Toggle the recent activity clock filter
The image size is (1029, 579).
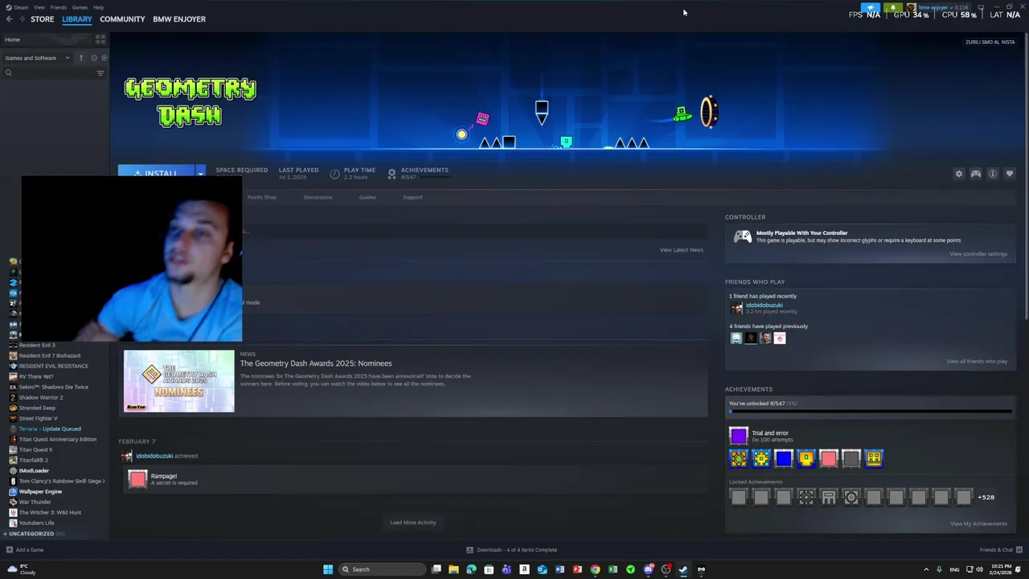coord(93,58)
